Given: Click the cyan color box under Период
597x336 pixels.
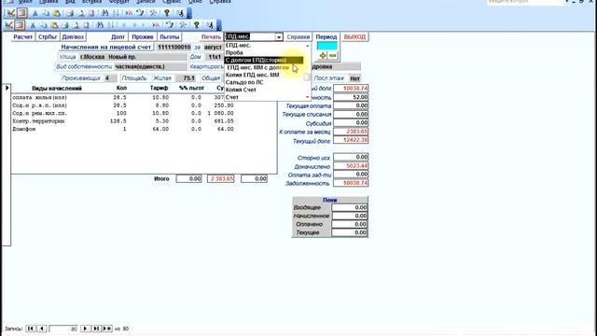Looking at the screenshot, I should point(327,46).
